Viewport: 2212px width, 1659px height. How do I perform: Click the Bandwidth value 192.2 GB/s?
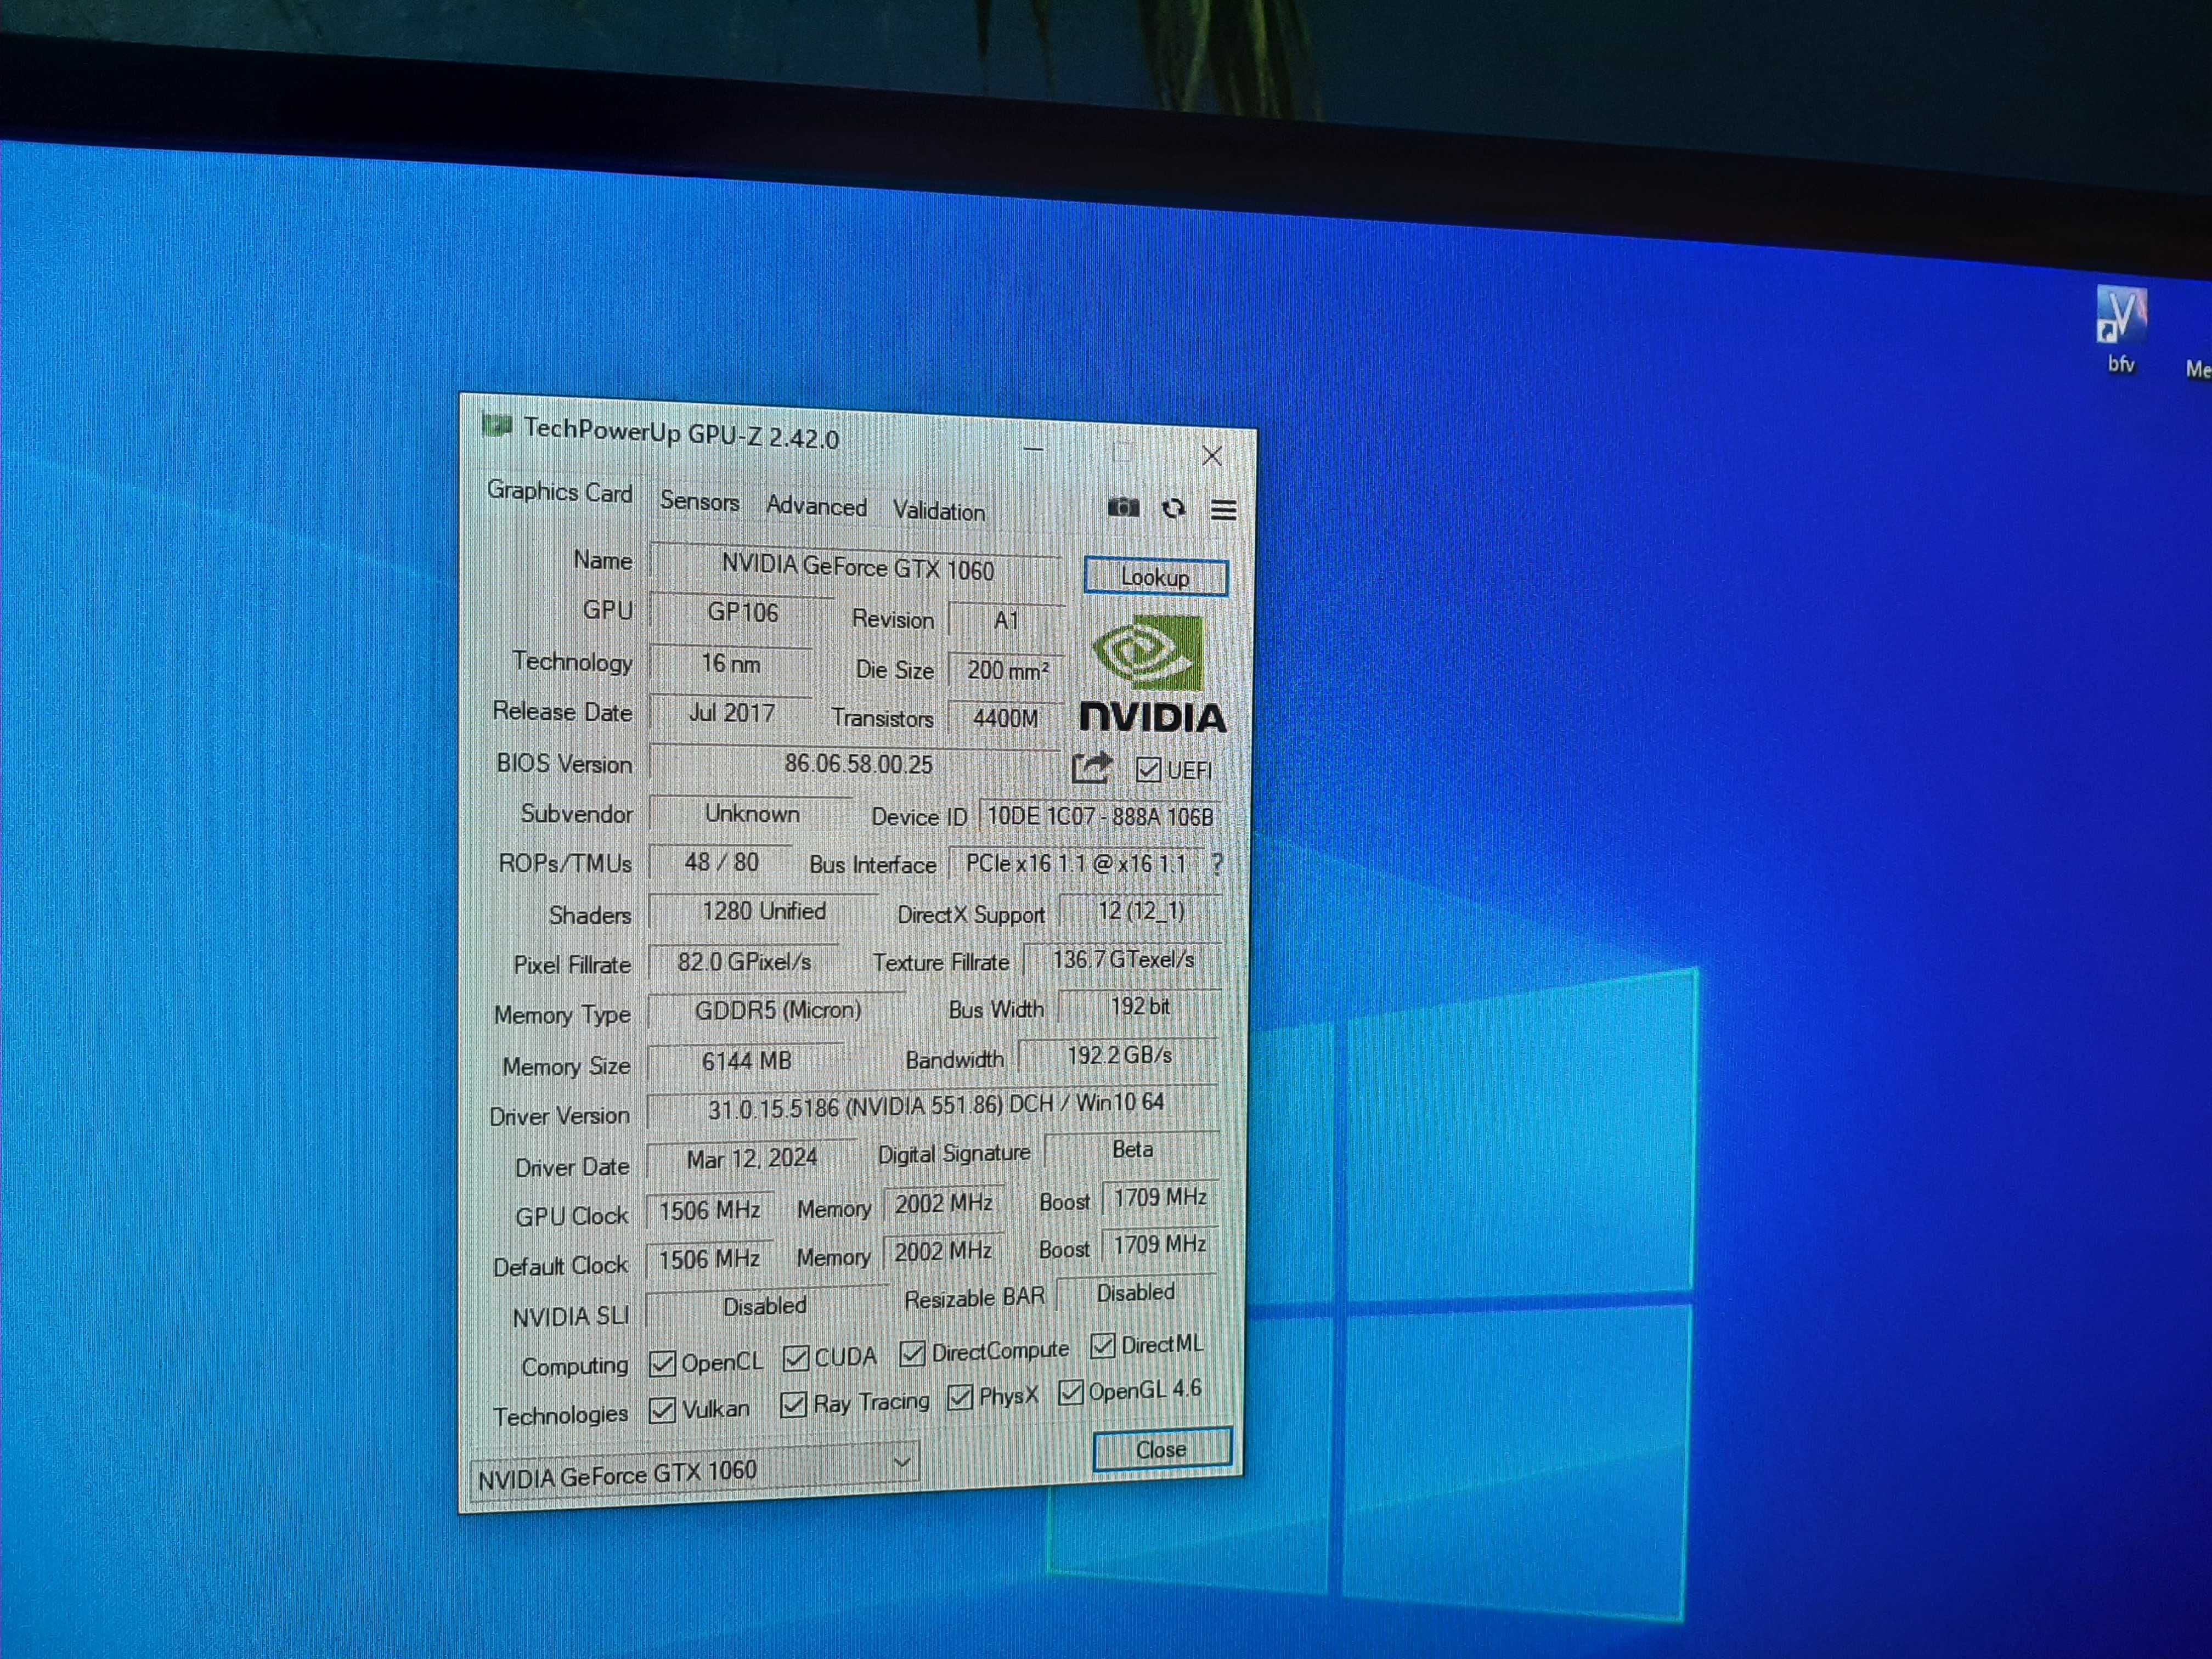[x=1119, y=1056]
